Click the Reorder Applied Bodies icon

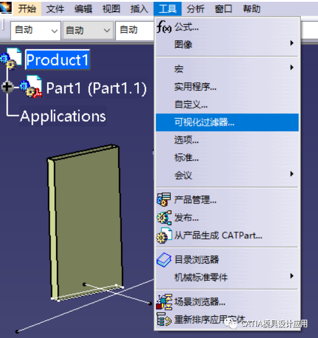pyautogui.click(x=164, y=320)
